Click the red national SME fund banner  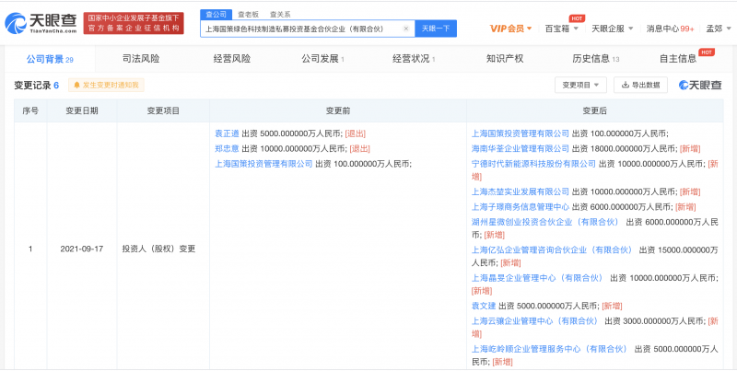click(x=134, y=23)
